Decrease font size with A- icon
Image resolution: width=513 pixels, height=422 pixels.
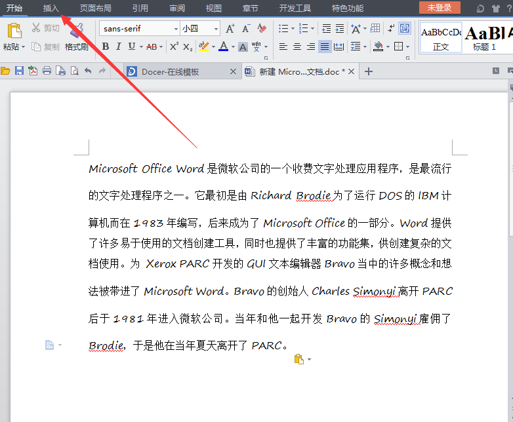246,29
